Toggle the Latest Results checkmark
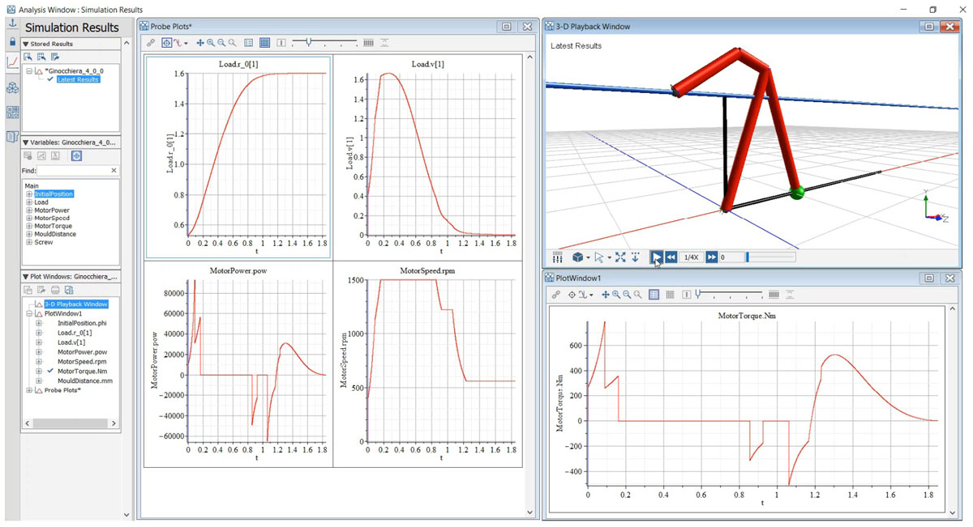973x527 pixels. click(50, 79)
